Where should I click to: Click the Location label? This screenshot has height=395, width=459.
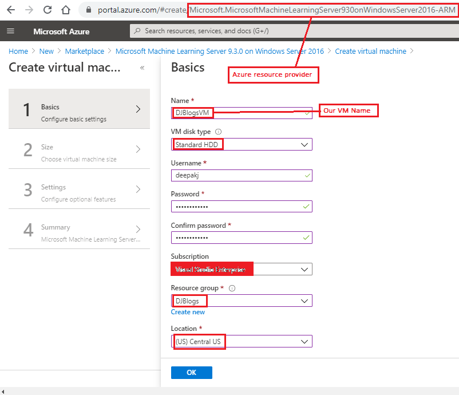(x=184, y=329)
